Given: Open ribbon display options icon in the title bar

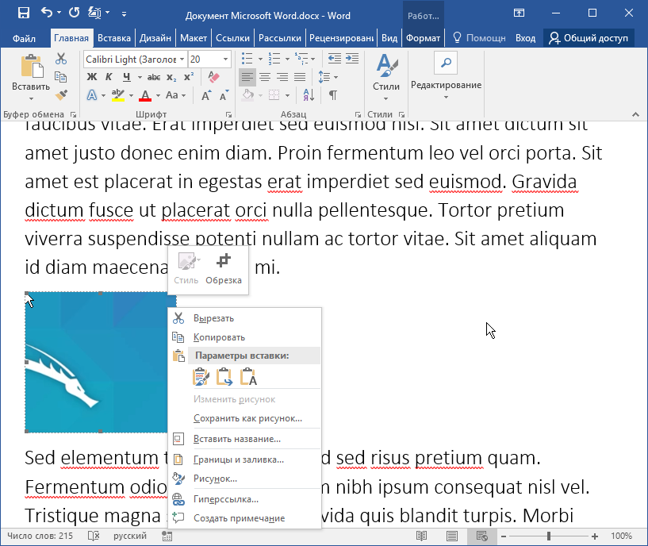Looking at the screenshot, I should pyautogui.click(x=519, y=13).
